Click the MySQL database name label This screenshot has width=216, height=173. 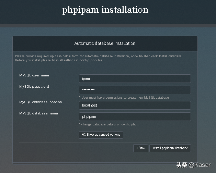click(x=38, y=113)
